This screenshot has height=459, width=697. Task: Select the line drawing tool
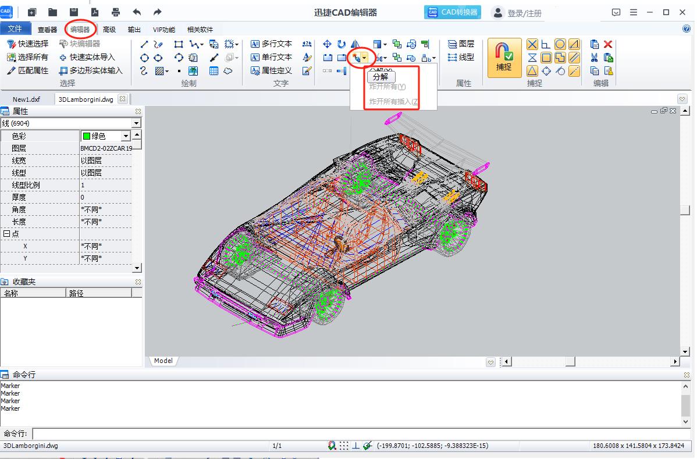tap(144, 44)
